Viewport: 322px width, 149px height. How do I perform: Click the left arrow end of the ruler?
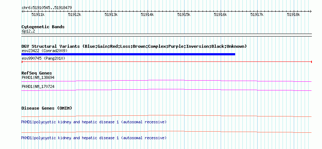click(22, 11)
